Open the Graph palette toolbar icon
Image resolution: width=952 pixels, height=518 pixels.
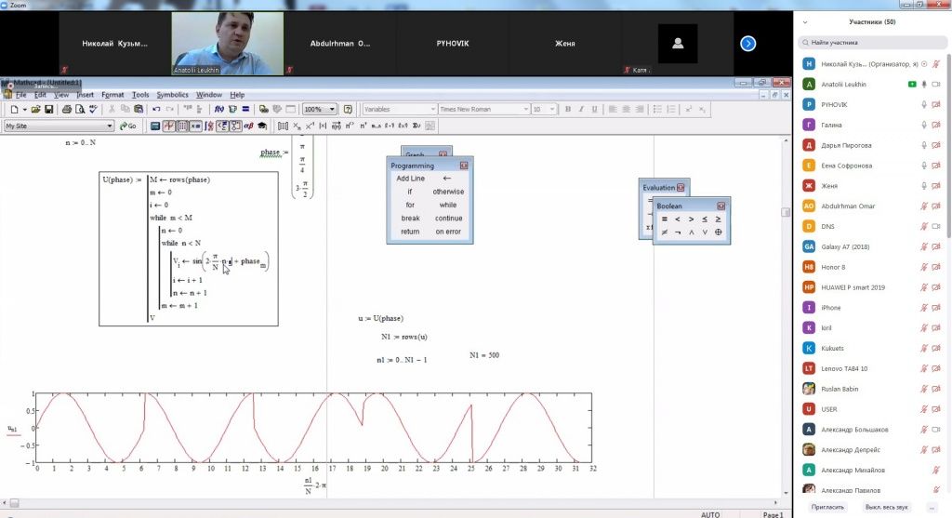click(x=169, y=126)
